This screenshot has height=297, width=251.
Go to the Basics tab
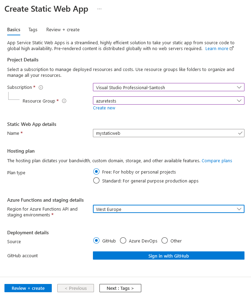point(14,30)
